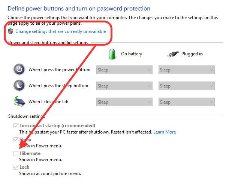Click the power button icon

point(19,70)
